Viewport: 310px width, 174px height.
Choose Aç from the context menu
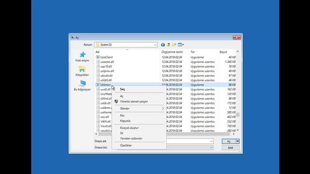pyautogui.click(x=139, y=96)
